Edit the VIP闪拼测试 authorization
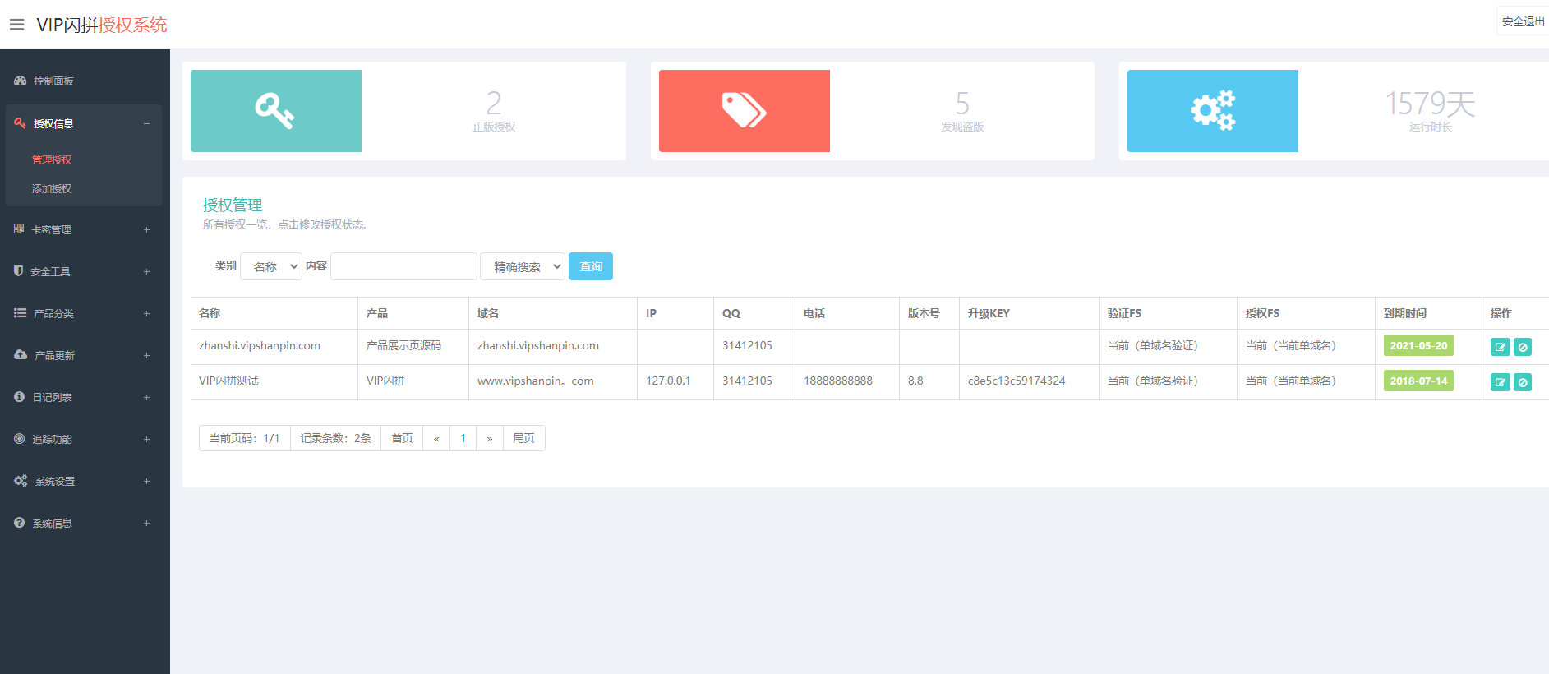 [1501, 382]
